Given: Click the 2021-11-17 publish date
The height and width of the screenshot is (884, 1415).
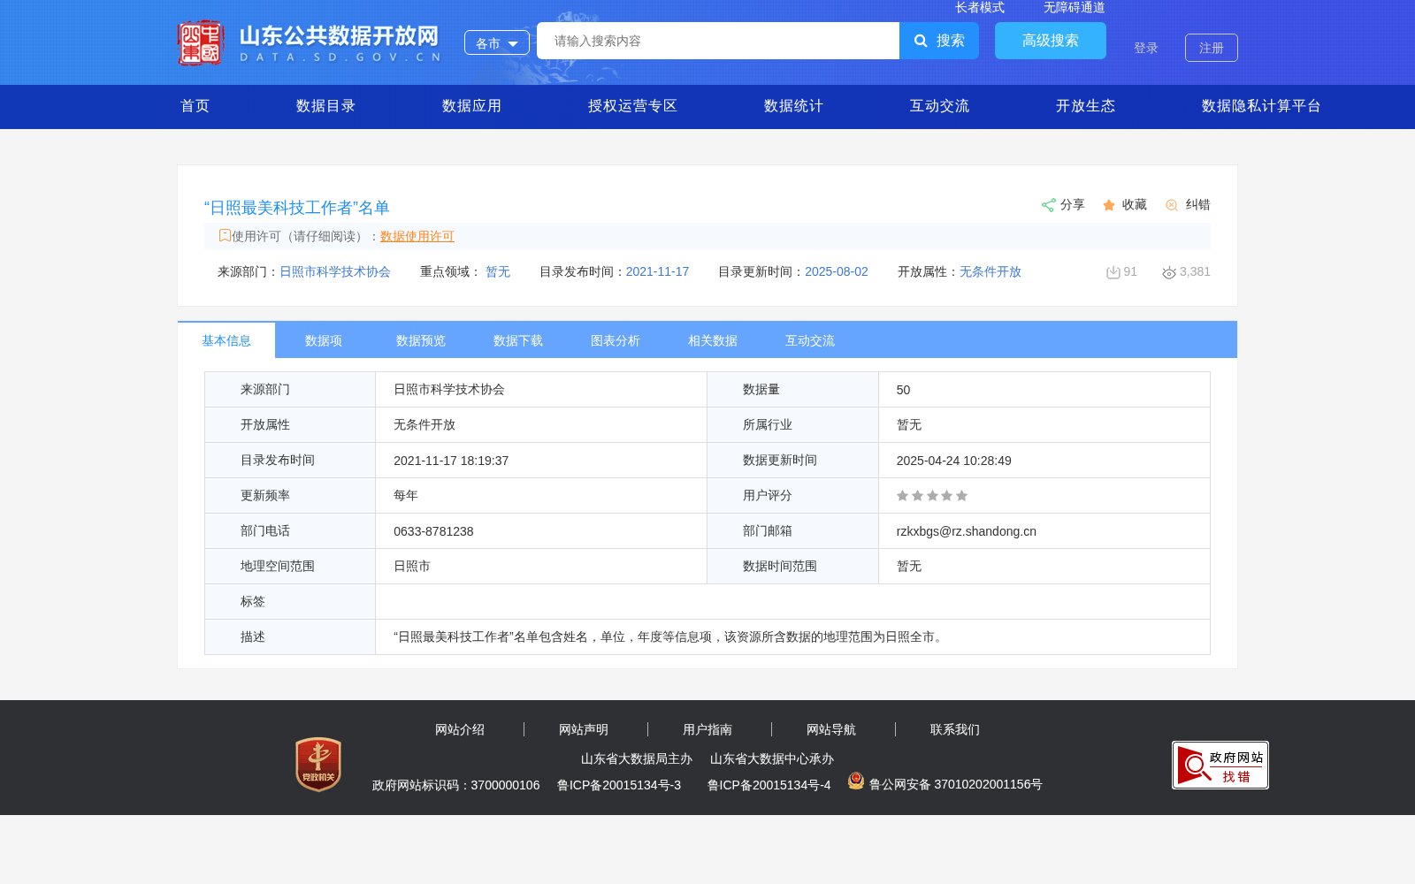Looking at the screenshot, I should 657,271.
